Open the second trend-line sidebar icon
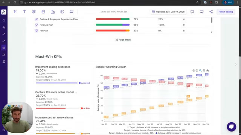Screen dimensions: 241x135 pos(4,41)
